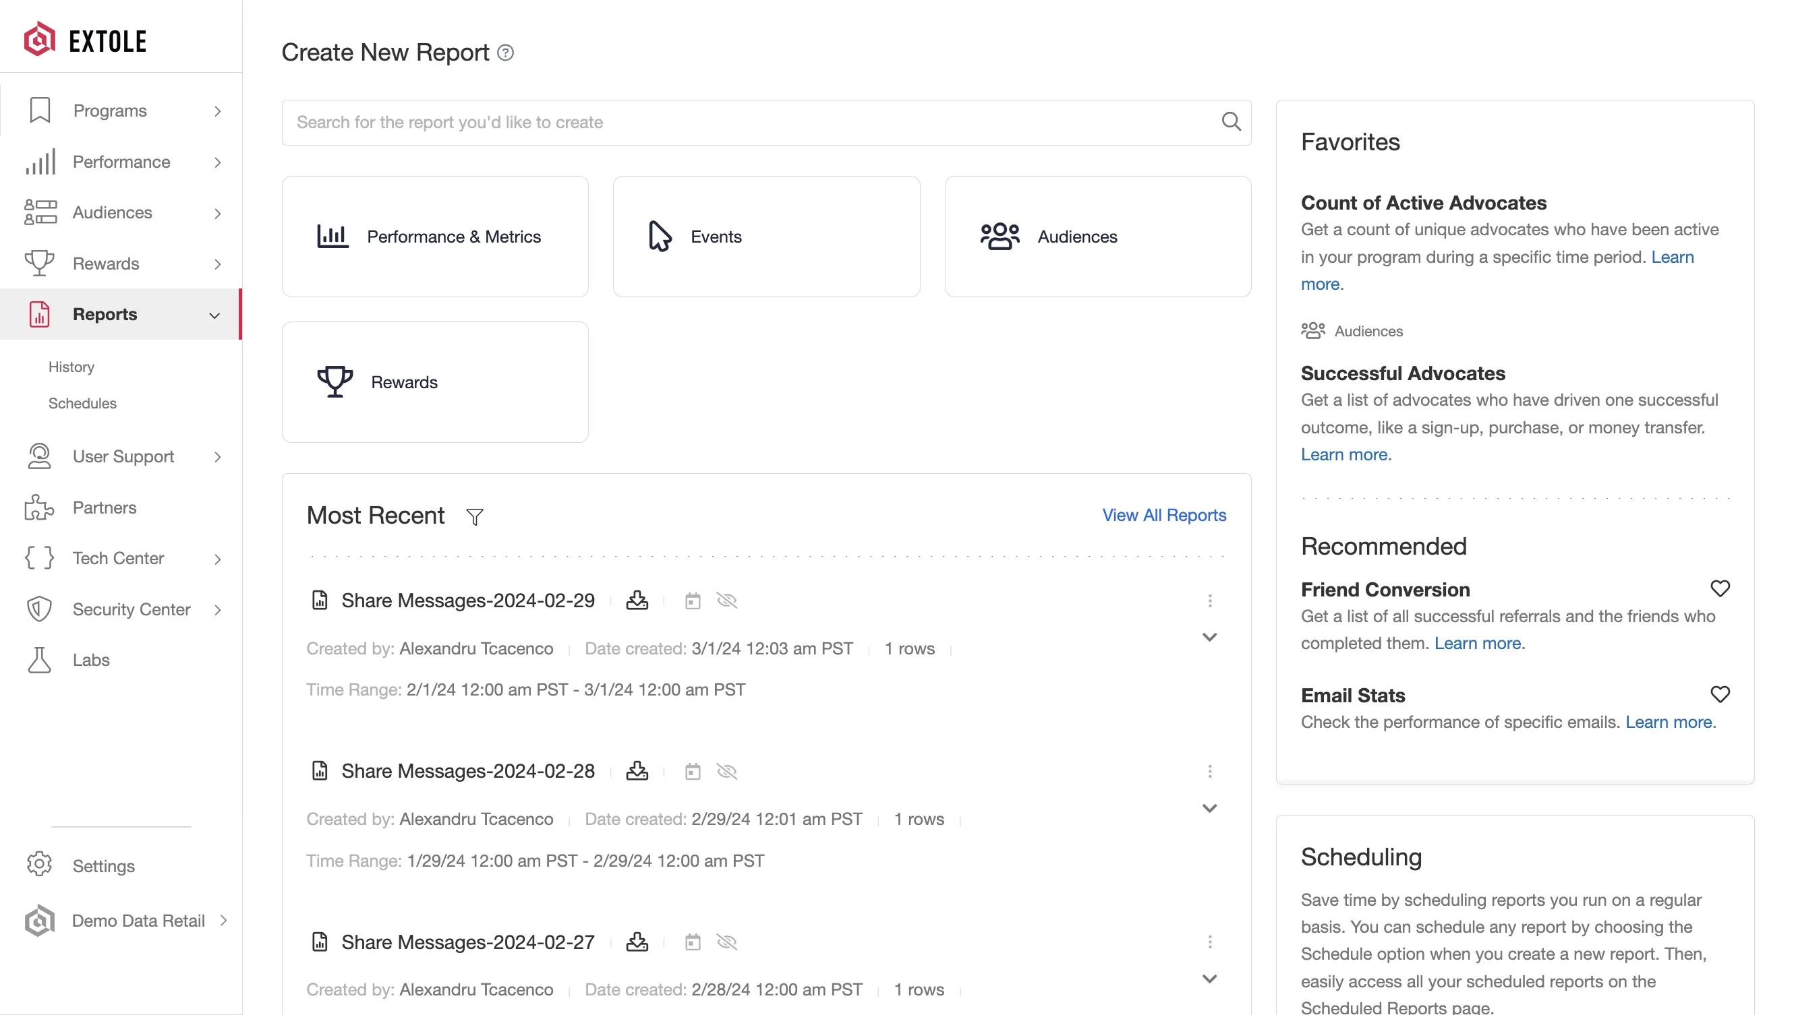Open the History submenu item
Viewport: 1794px width, 1015px height.
[71, 367]
